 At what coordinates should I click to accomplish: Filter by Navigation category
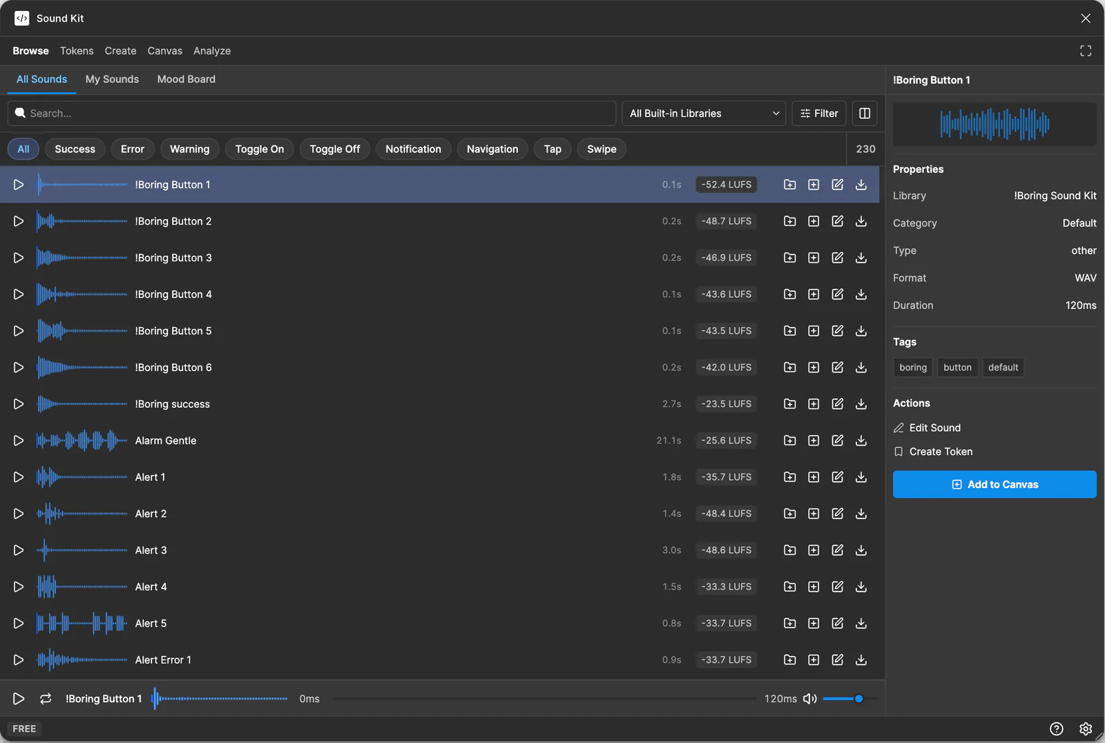tap(492, 149)
